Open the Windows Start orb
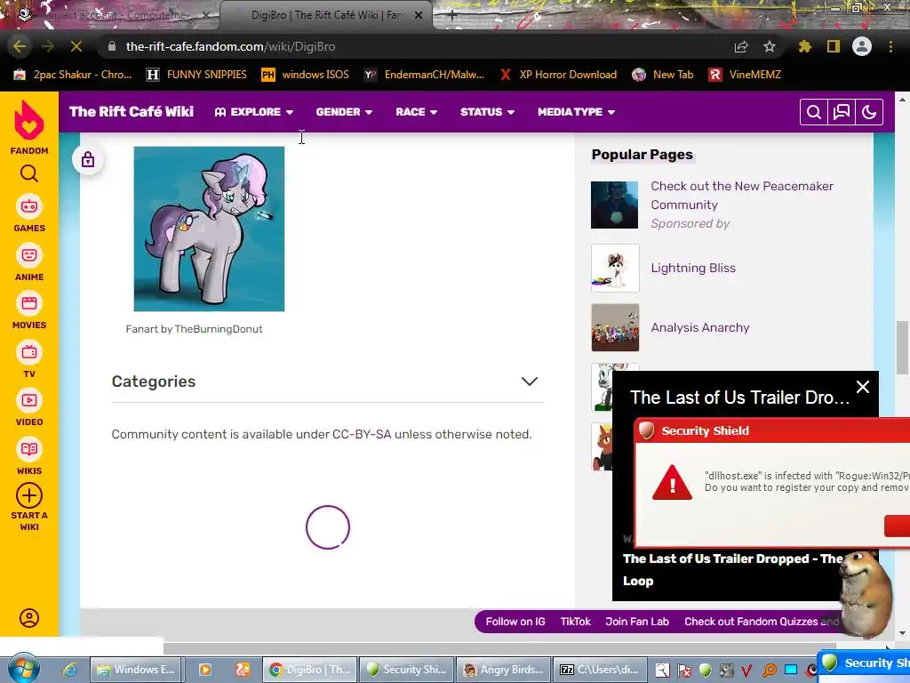Image resolution: width=910 pixels, height=683 pixels. coord(22,669)
